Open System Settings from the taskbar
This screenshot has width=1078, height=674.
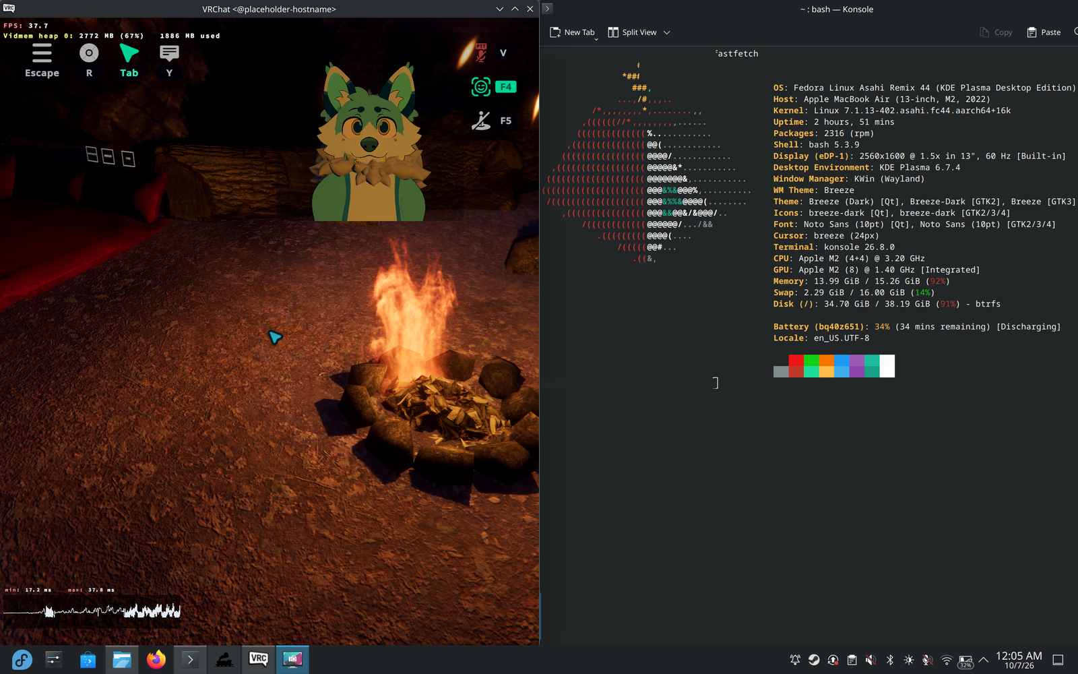(x=54, y=660)
